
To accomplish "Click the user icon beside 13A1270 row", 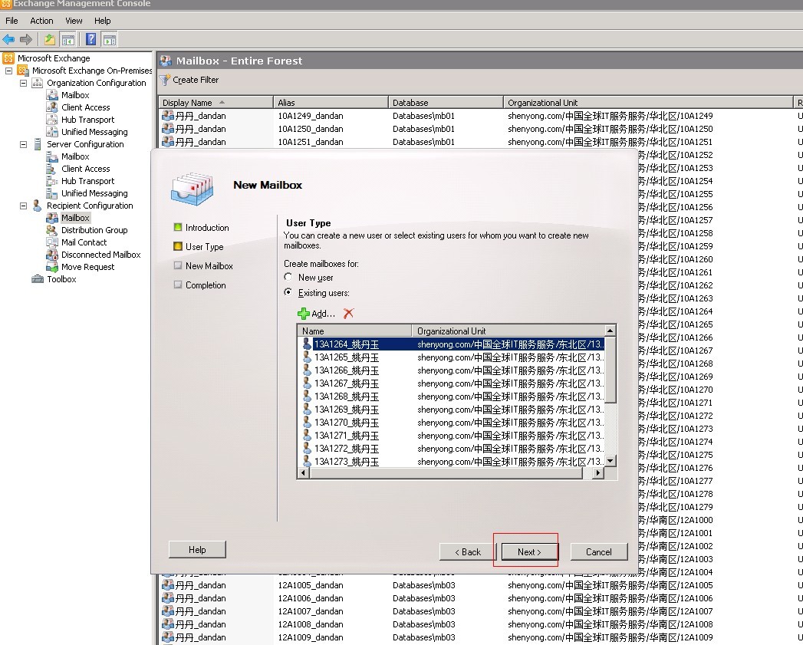I will 307,422.
